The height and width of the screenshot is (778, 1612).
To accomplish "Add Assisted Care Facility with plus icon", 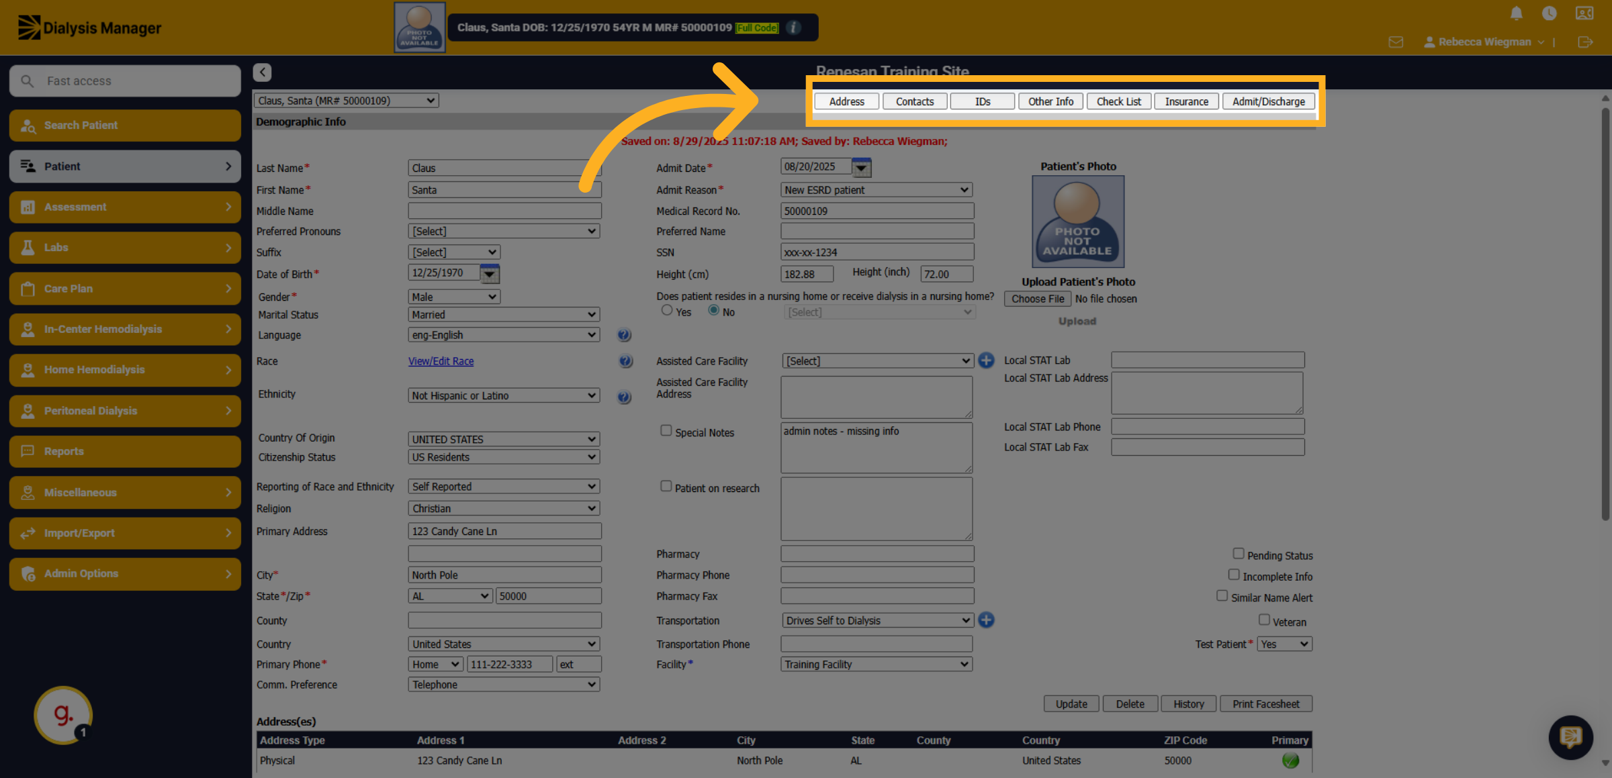I will click(x=986, y=360).
